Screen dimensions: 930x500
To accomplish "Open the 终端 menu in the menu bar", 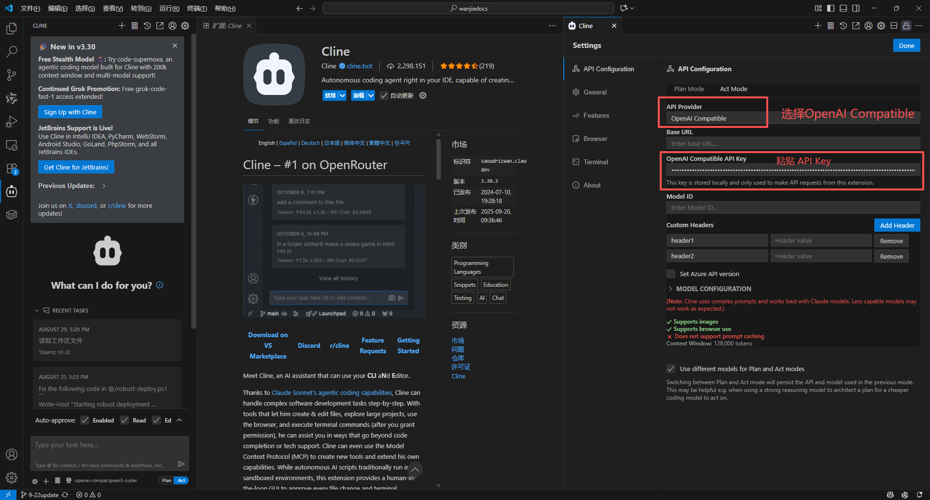I will (197, 8).
